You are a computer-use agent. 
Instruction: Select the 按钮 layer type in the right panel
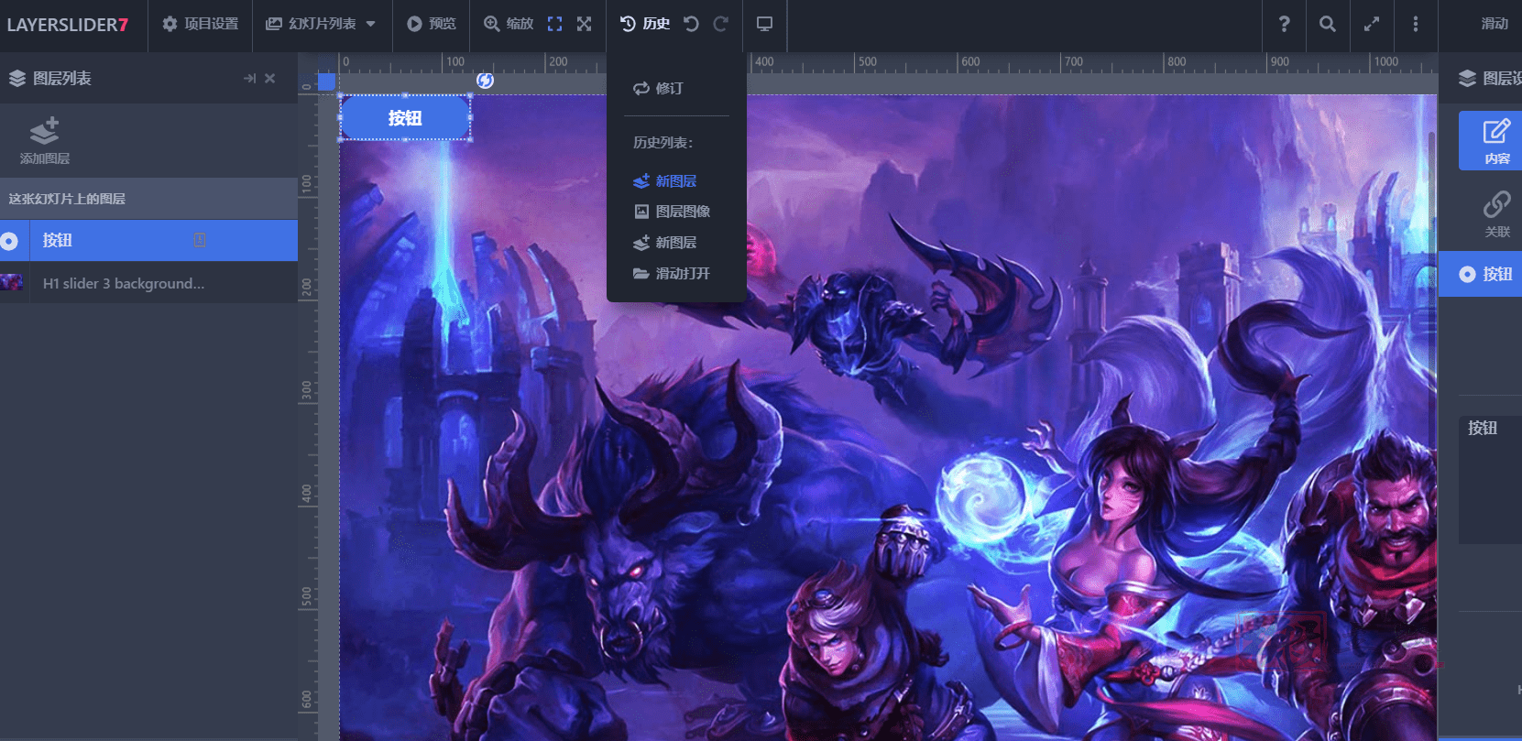point(1481,274)
